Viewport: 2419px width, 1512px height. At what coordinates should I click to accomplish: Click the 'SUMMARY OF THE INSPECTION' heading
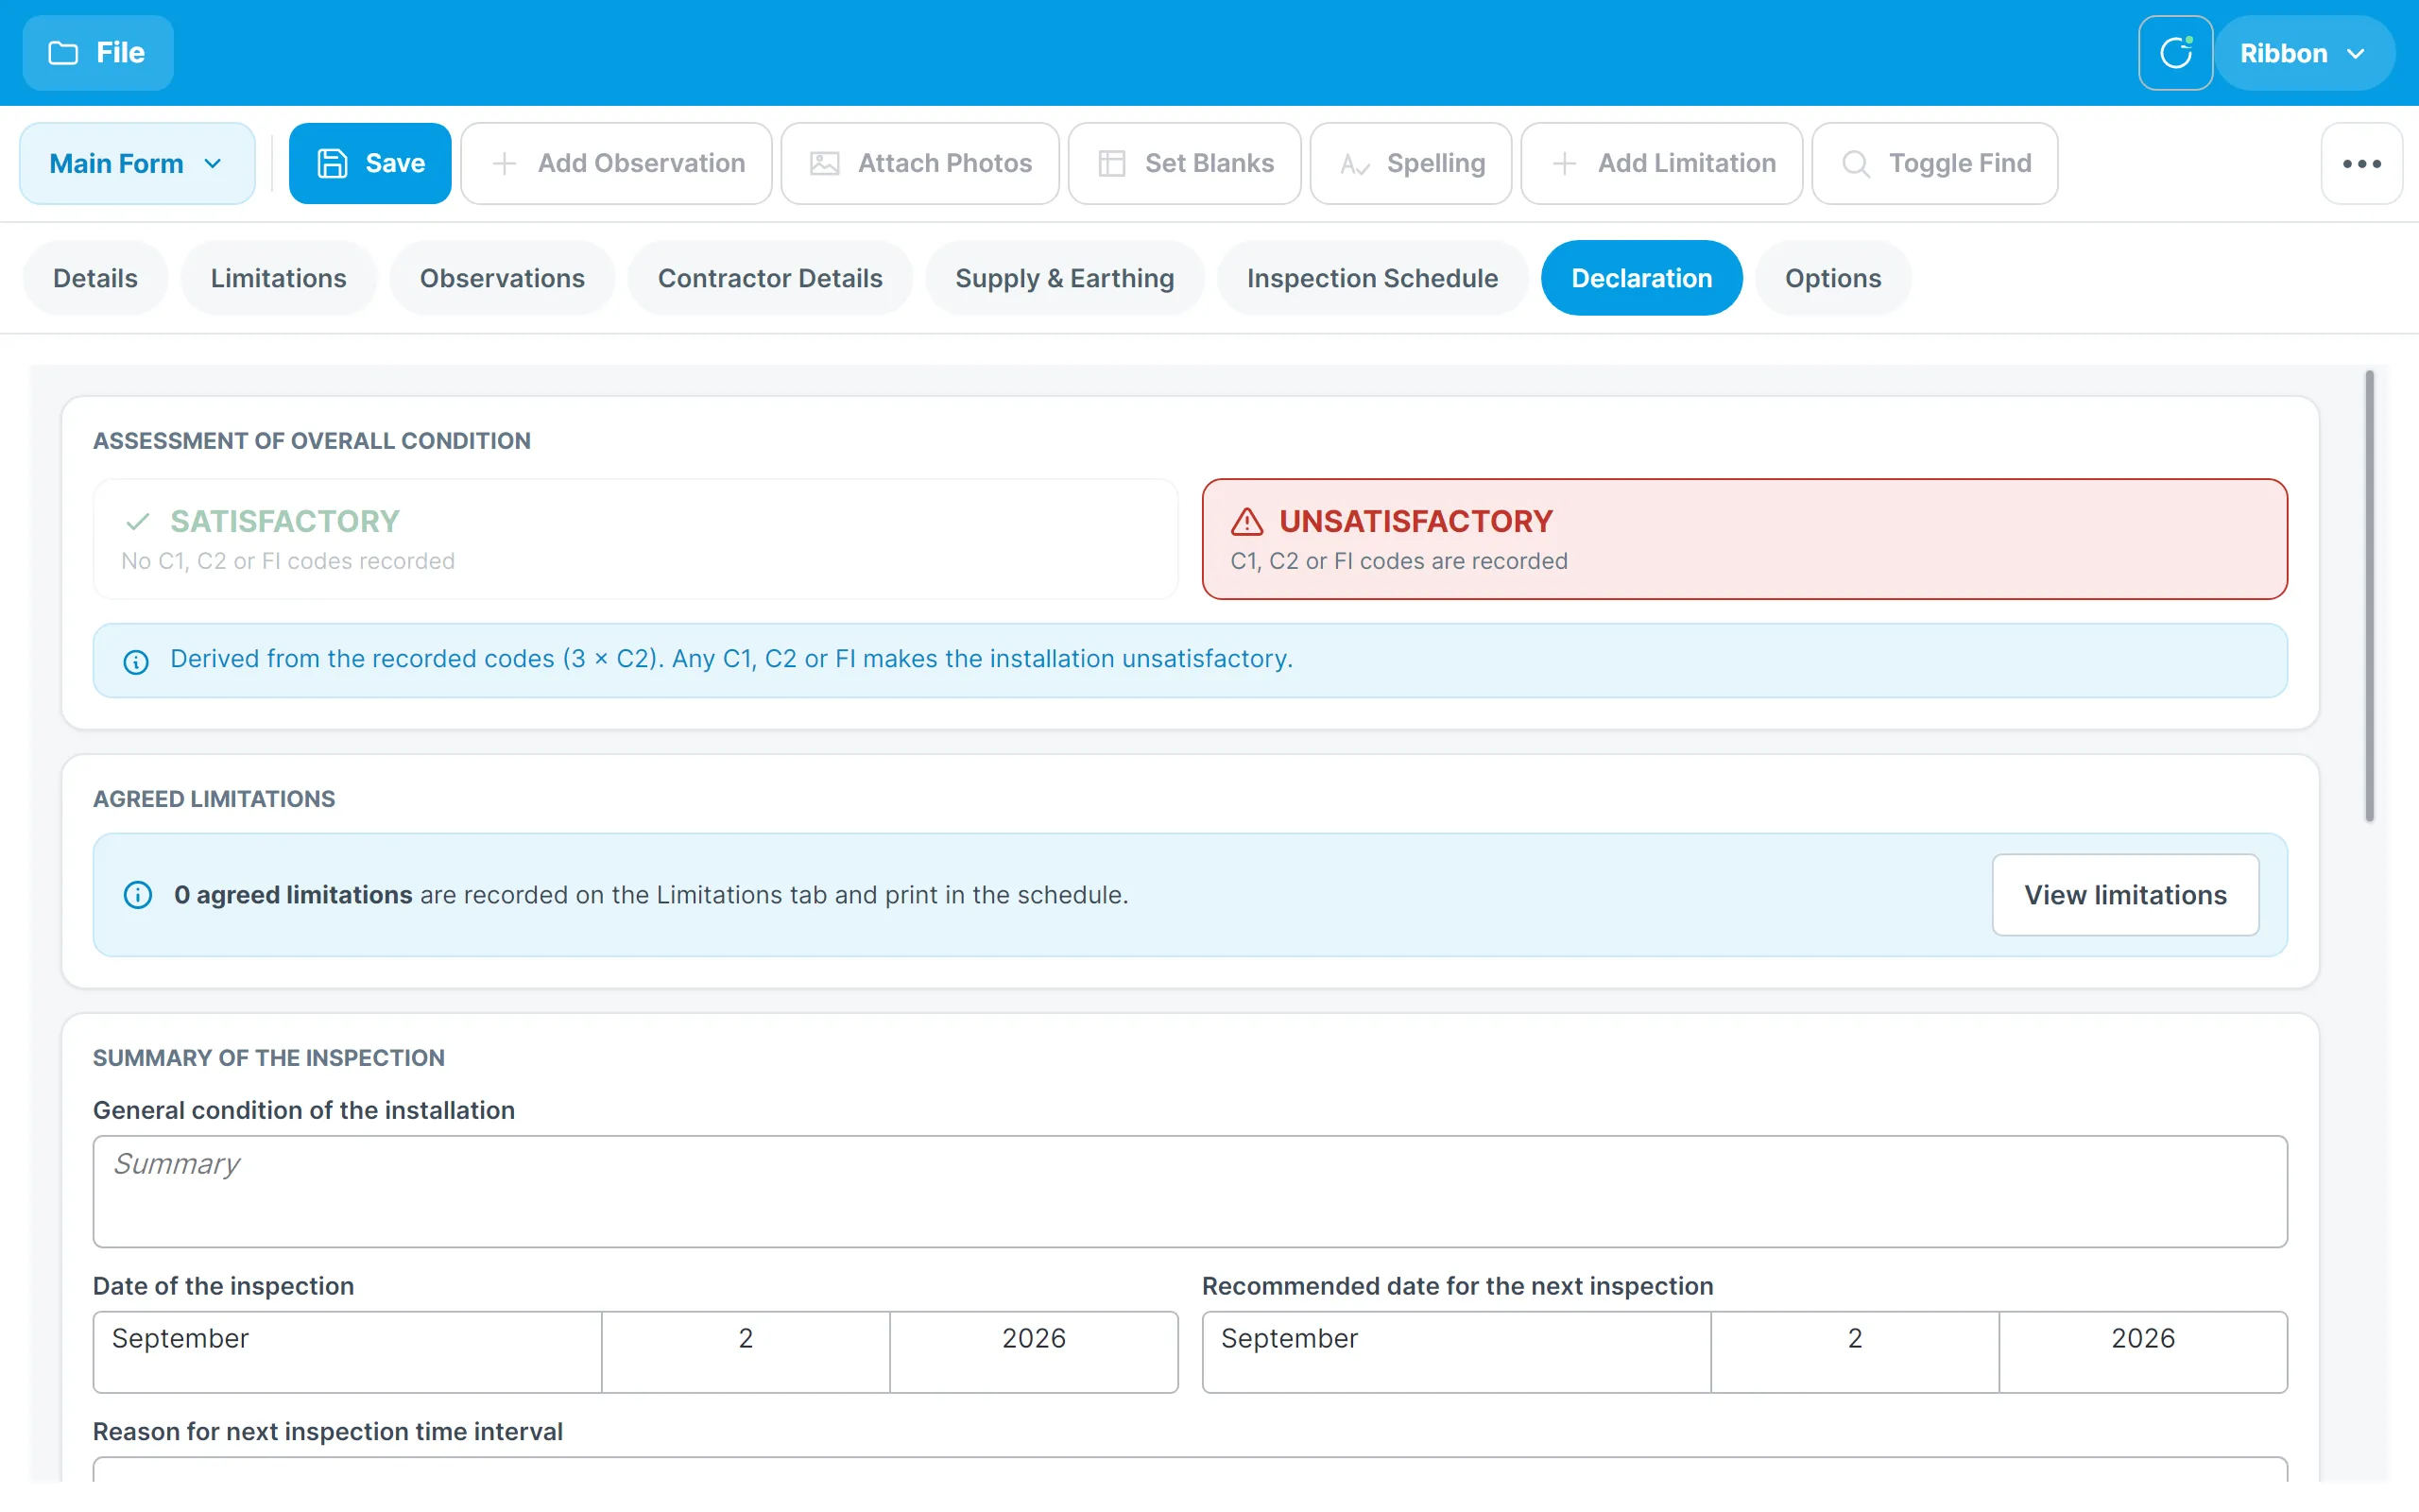(x=269, y=1058)
